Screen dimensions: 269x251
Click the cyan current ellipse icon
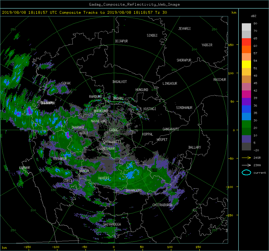pos(246,173)
